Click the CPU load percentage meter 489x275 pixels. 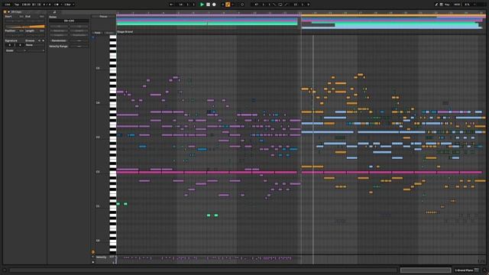point(467,5)
